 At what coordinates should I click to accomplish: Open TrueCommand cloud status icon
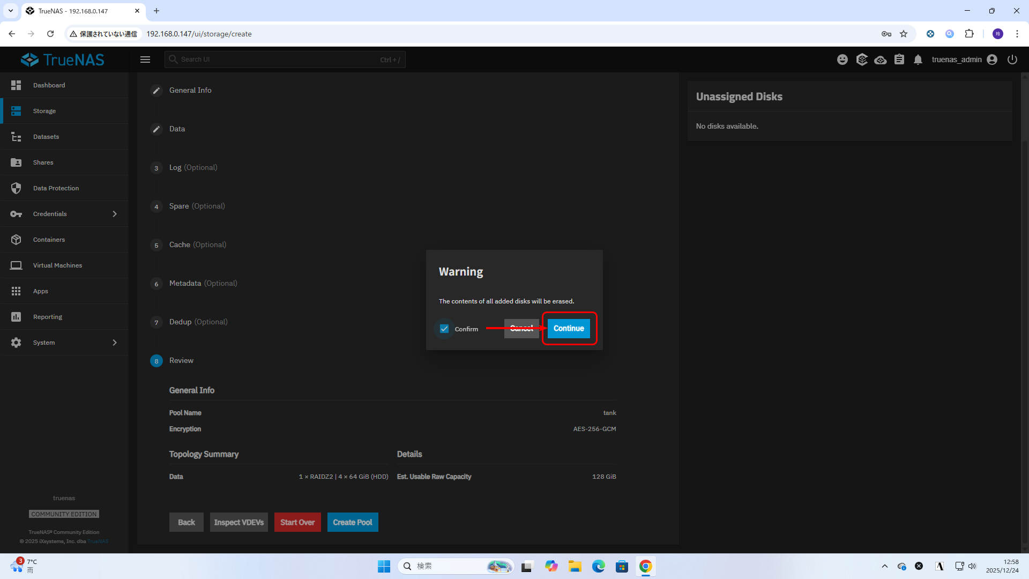click(880, 60)
